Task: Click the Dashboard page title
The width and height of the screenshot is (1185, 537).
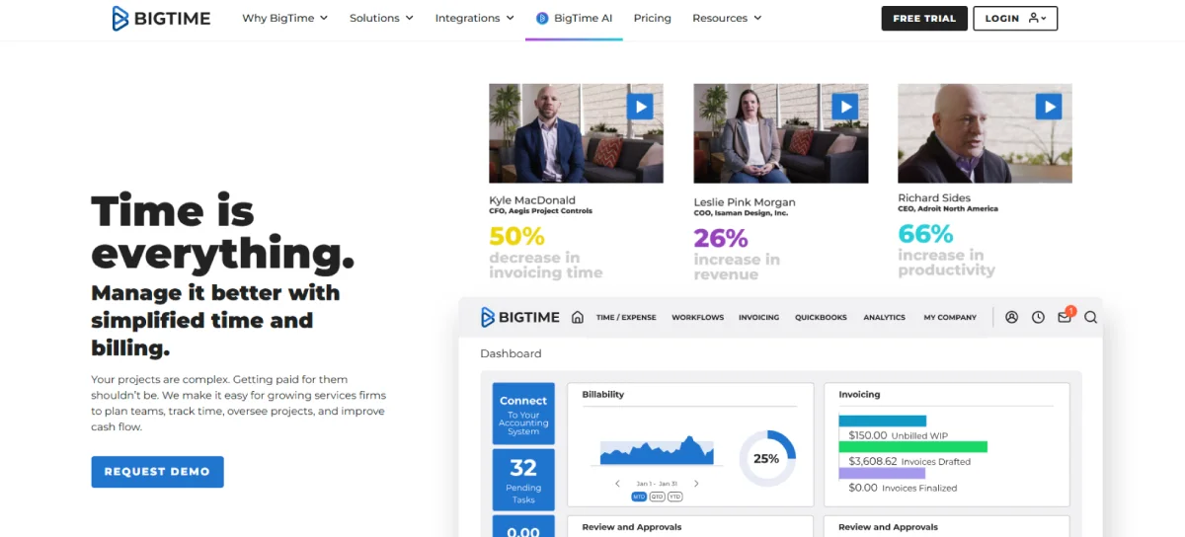Action: (x=511, y=353)
